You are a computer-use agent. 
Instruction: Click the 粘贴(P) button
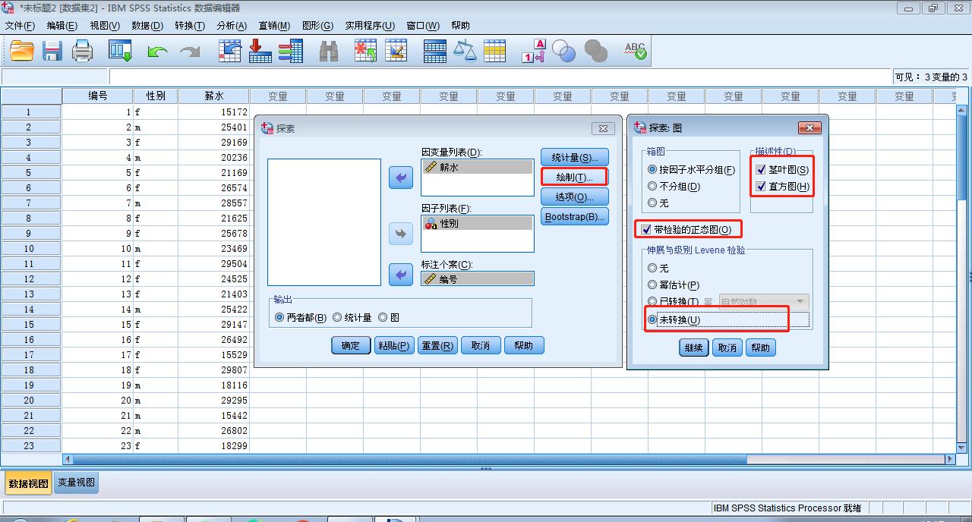(x=394, y=345)
